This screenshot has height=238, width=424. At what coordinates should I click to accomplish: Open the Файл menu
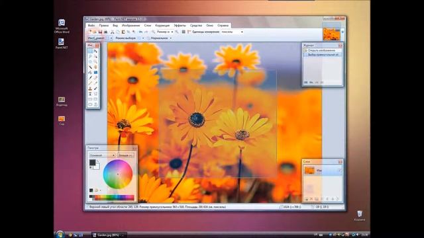(91, 25)
